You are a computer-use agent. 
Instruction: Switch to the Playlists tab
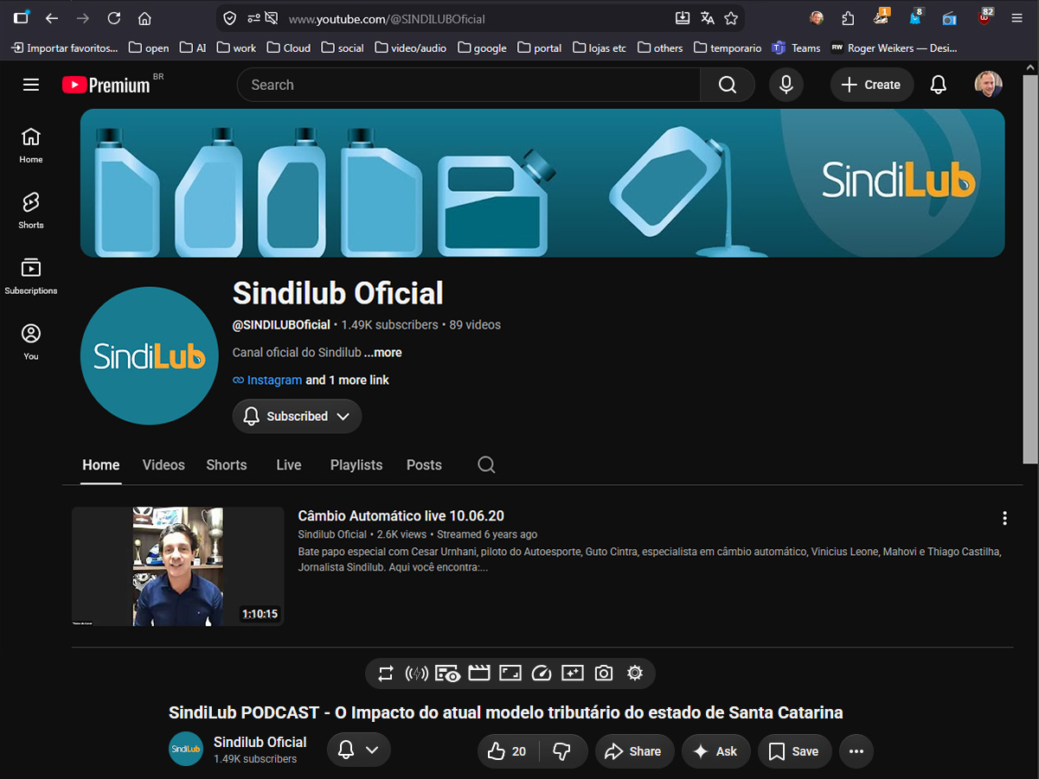pyautogui.click(x=356, y=465)
